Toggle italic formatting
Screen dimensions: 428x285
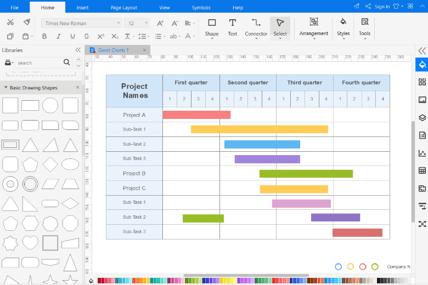(x=58, y=36)
